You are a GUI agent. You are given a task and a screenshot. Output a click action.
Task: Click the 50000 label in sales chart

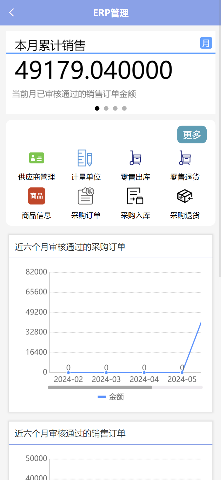click(x=36, y=458)
